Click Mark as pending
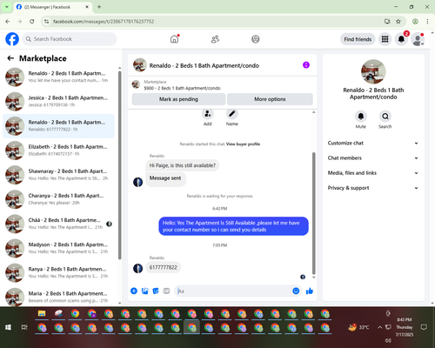 (x=178, y=99)
